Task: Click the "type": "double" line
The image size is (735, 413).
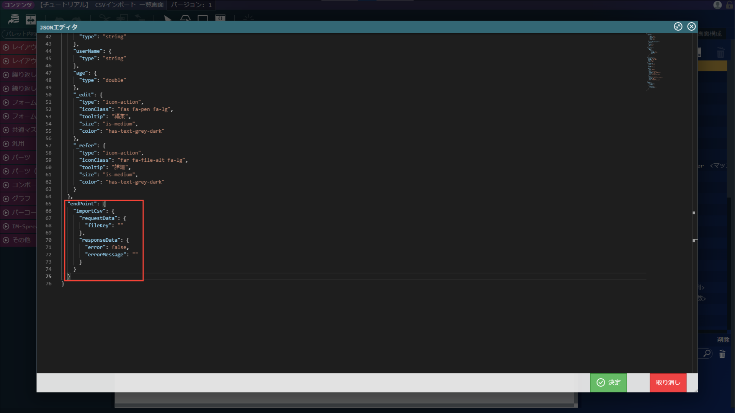Action: tap(103, 80)
